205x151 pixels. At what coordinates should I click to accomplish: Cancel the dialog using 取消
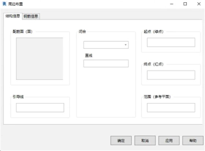(145, 140)
